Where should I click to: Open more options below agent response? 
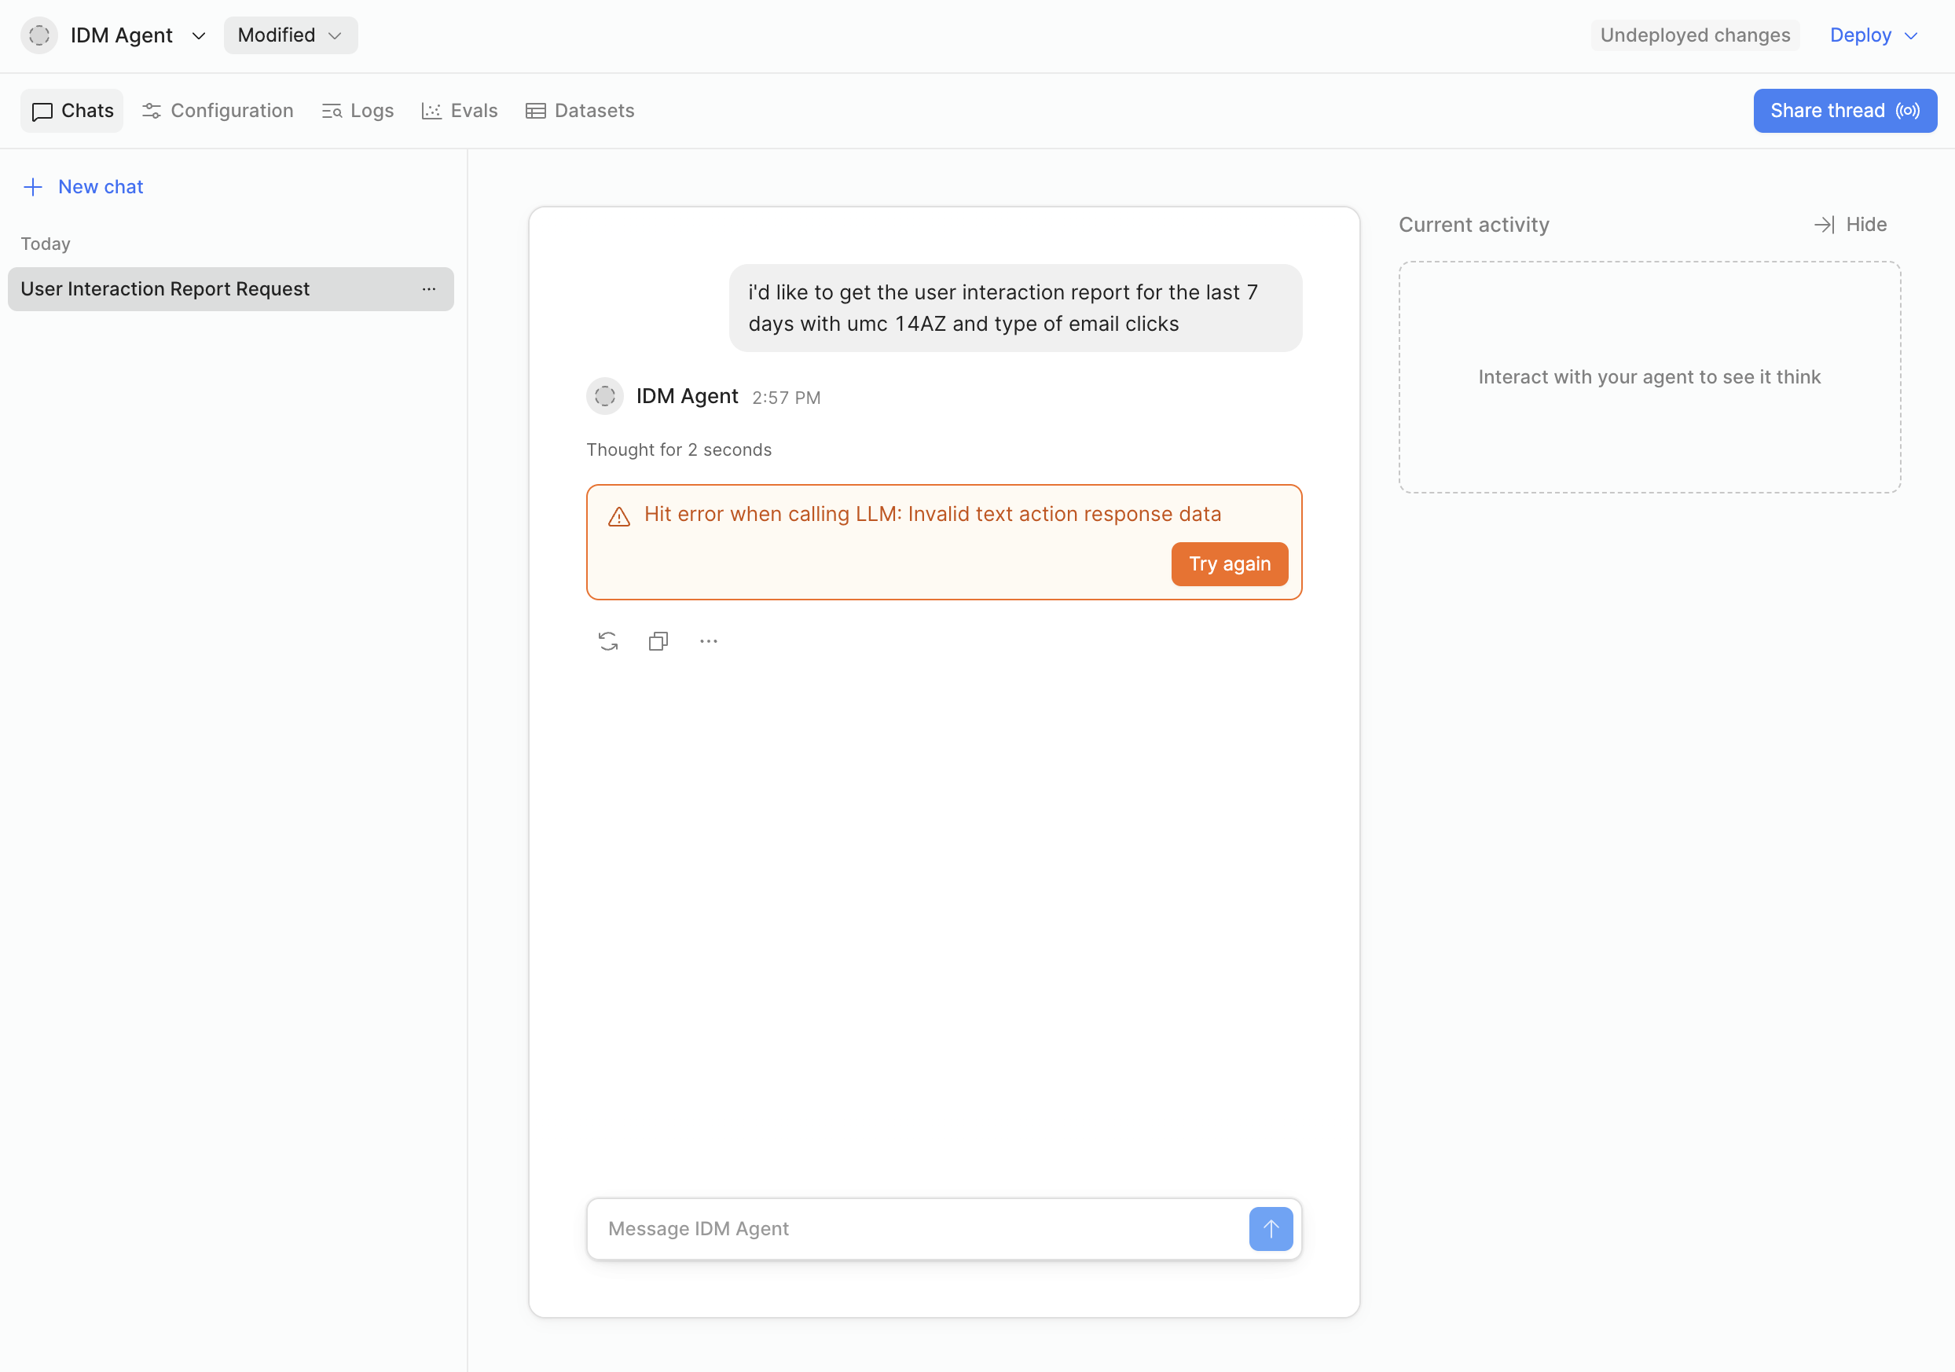[709, 641]
